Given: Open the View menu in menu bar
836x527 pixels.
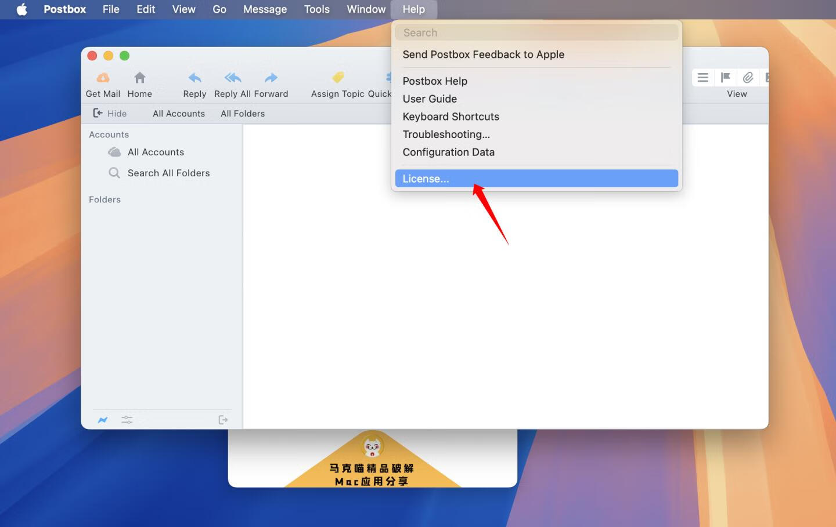Looking at the screenshot, I should coord(183,9).
